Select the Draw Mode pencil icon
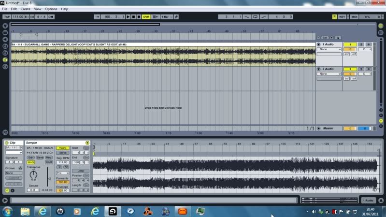386x217 pixels. pos(176,17)
